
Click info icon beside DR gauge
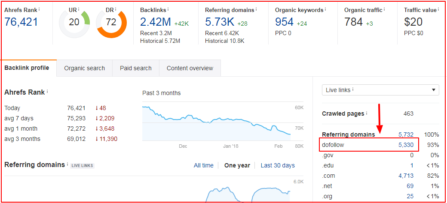pos(115,10)
